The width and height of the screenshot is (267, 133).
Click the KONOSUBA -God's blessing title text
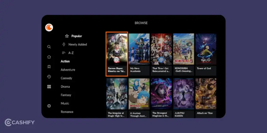pyautogui.click(x=184, y=70)
